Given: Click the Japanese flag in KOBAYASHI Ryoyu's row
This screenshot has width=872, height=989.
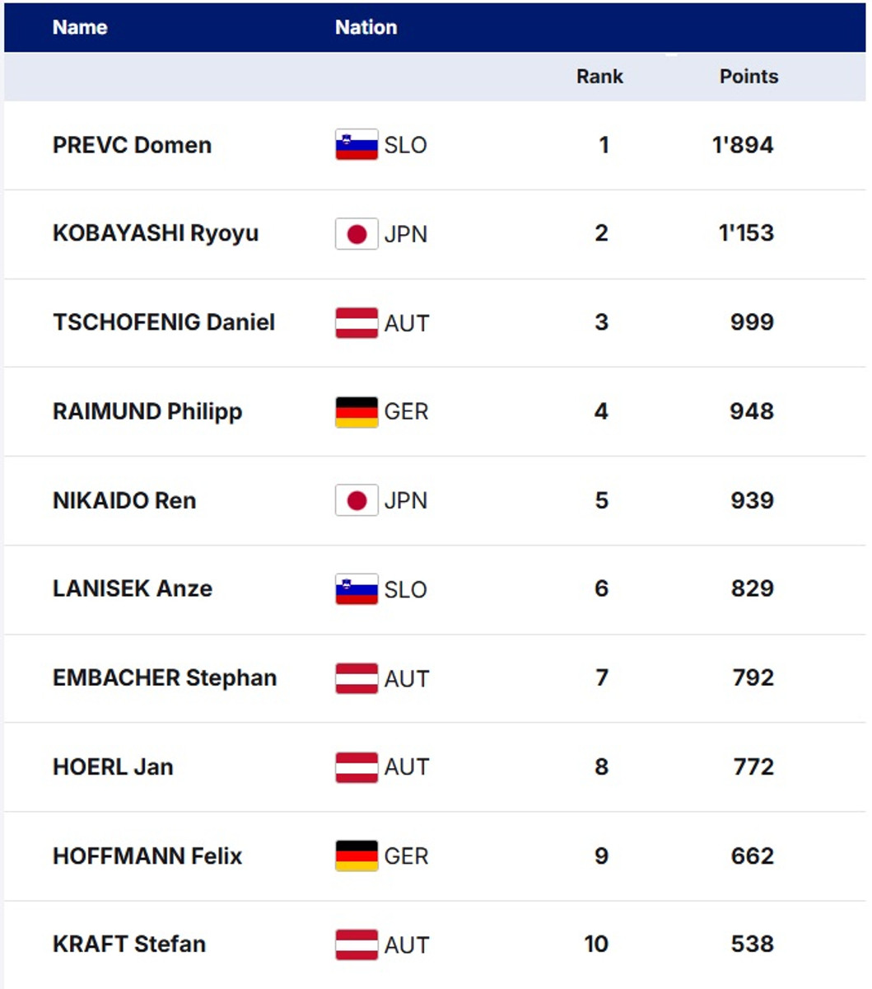Looking at the screenshot, I should pos(357,234).
